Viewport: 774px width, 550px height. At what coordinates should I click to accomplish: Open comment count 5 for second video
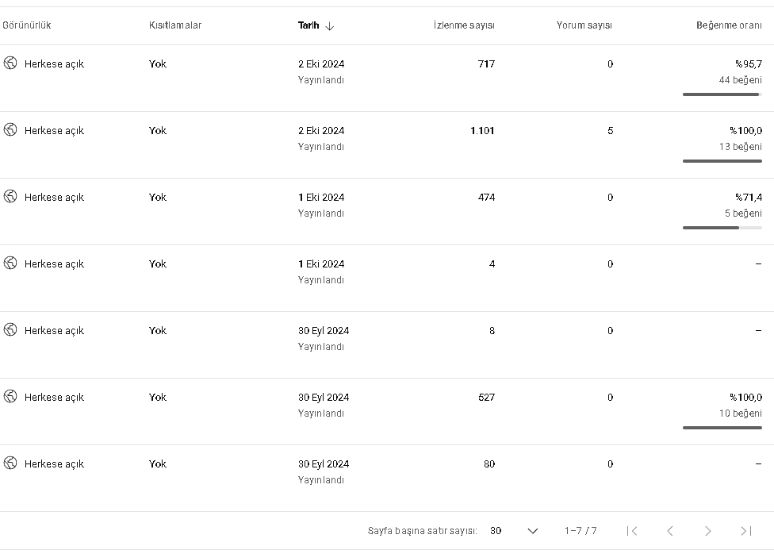610,130
